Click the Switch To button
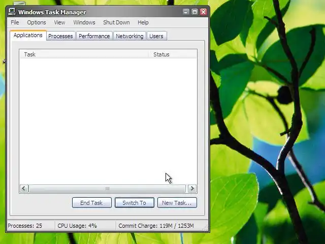 135,203
